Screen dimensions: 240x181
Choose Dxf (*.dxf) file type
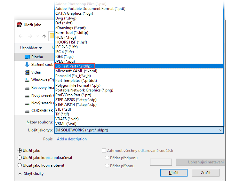[139, 23]
